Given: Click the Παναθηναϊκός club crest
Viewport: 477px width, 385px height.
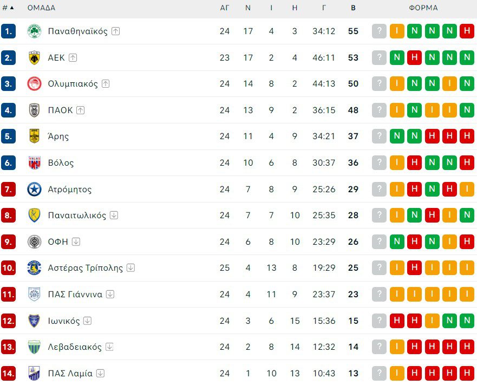Looking at the screenshot, I should coord(34,31).
